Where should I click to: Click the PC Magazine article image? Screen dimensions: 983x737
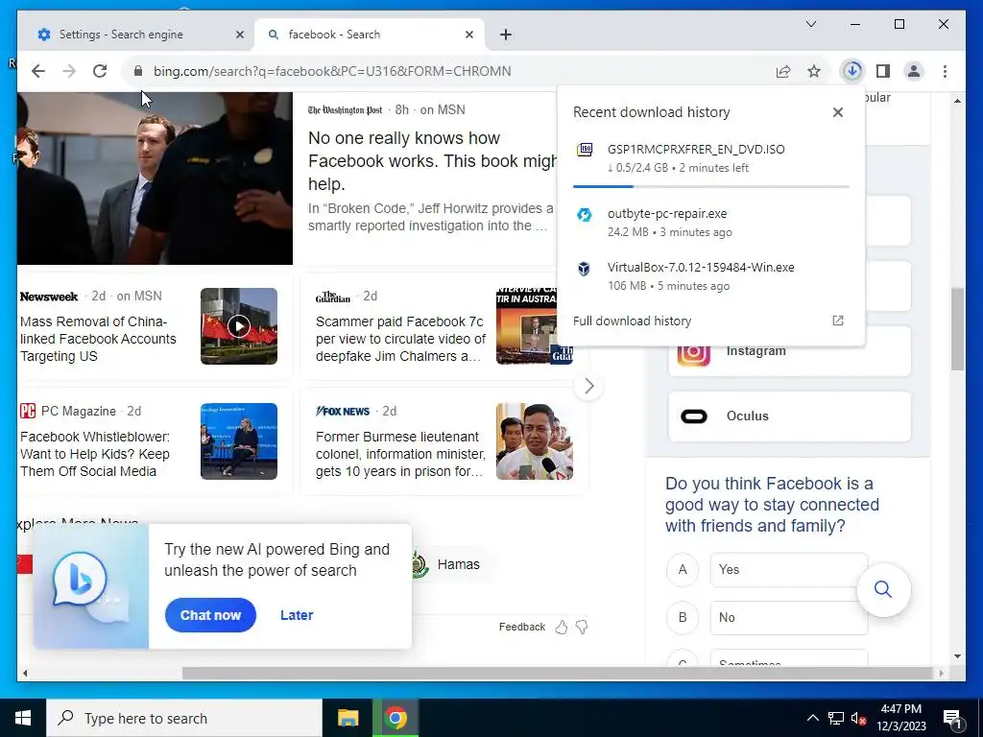(239, 441)
